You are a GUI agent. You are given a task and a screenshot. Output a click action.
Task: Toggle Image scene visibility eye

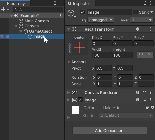[x=2, y=36]
